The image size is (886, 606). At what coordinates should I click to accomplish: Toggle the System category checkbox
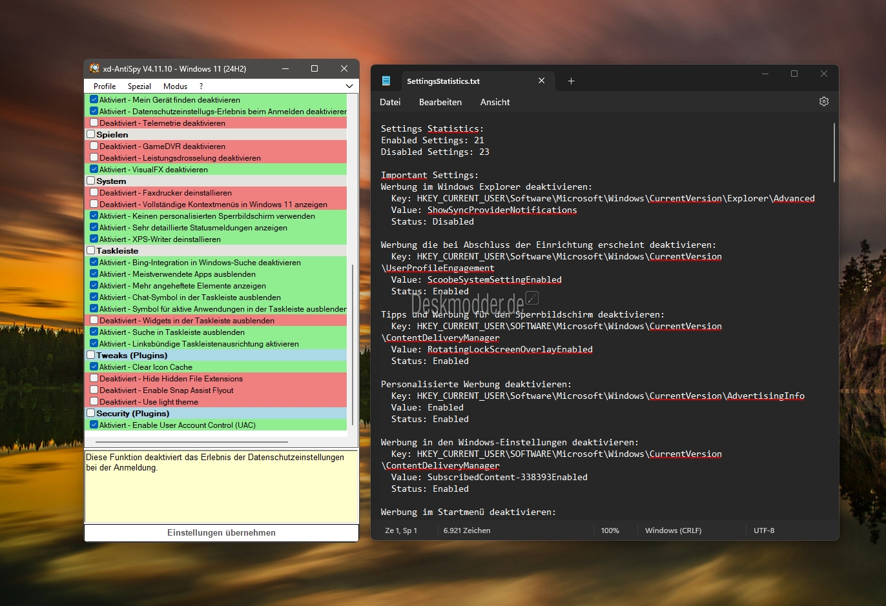click(90, 181)
